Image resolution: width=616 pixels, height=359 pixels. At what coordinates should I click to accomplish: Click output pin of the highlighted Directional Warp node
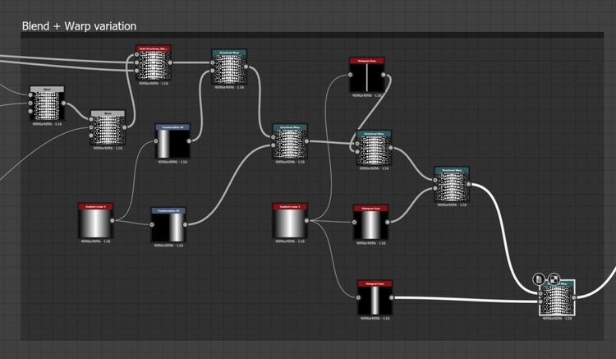(x=574, y=297)
